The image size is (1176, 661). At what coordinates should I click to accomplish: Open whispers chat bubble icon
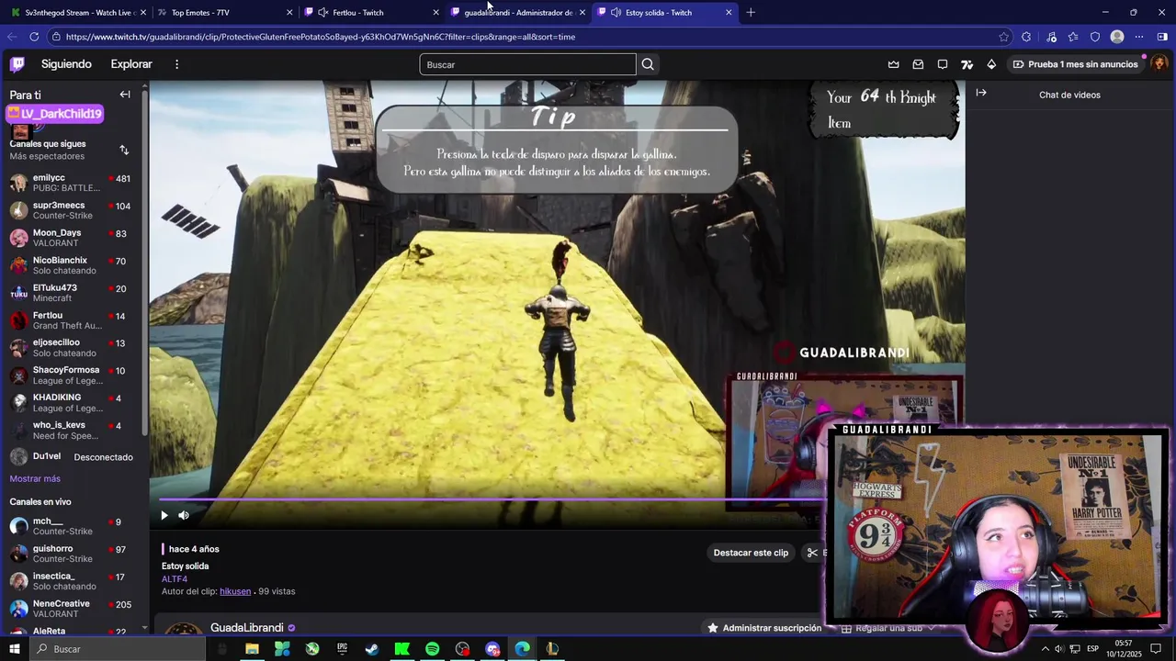coord(943,64)
